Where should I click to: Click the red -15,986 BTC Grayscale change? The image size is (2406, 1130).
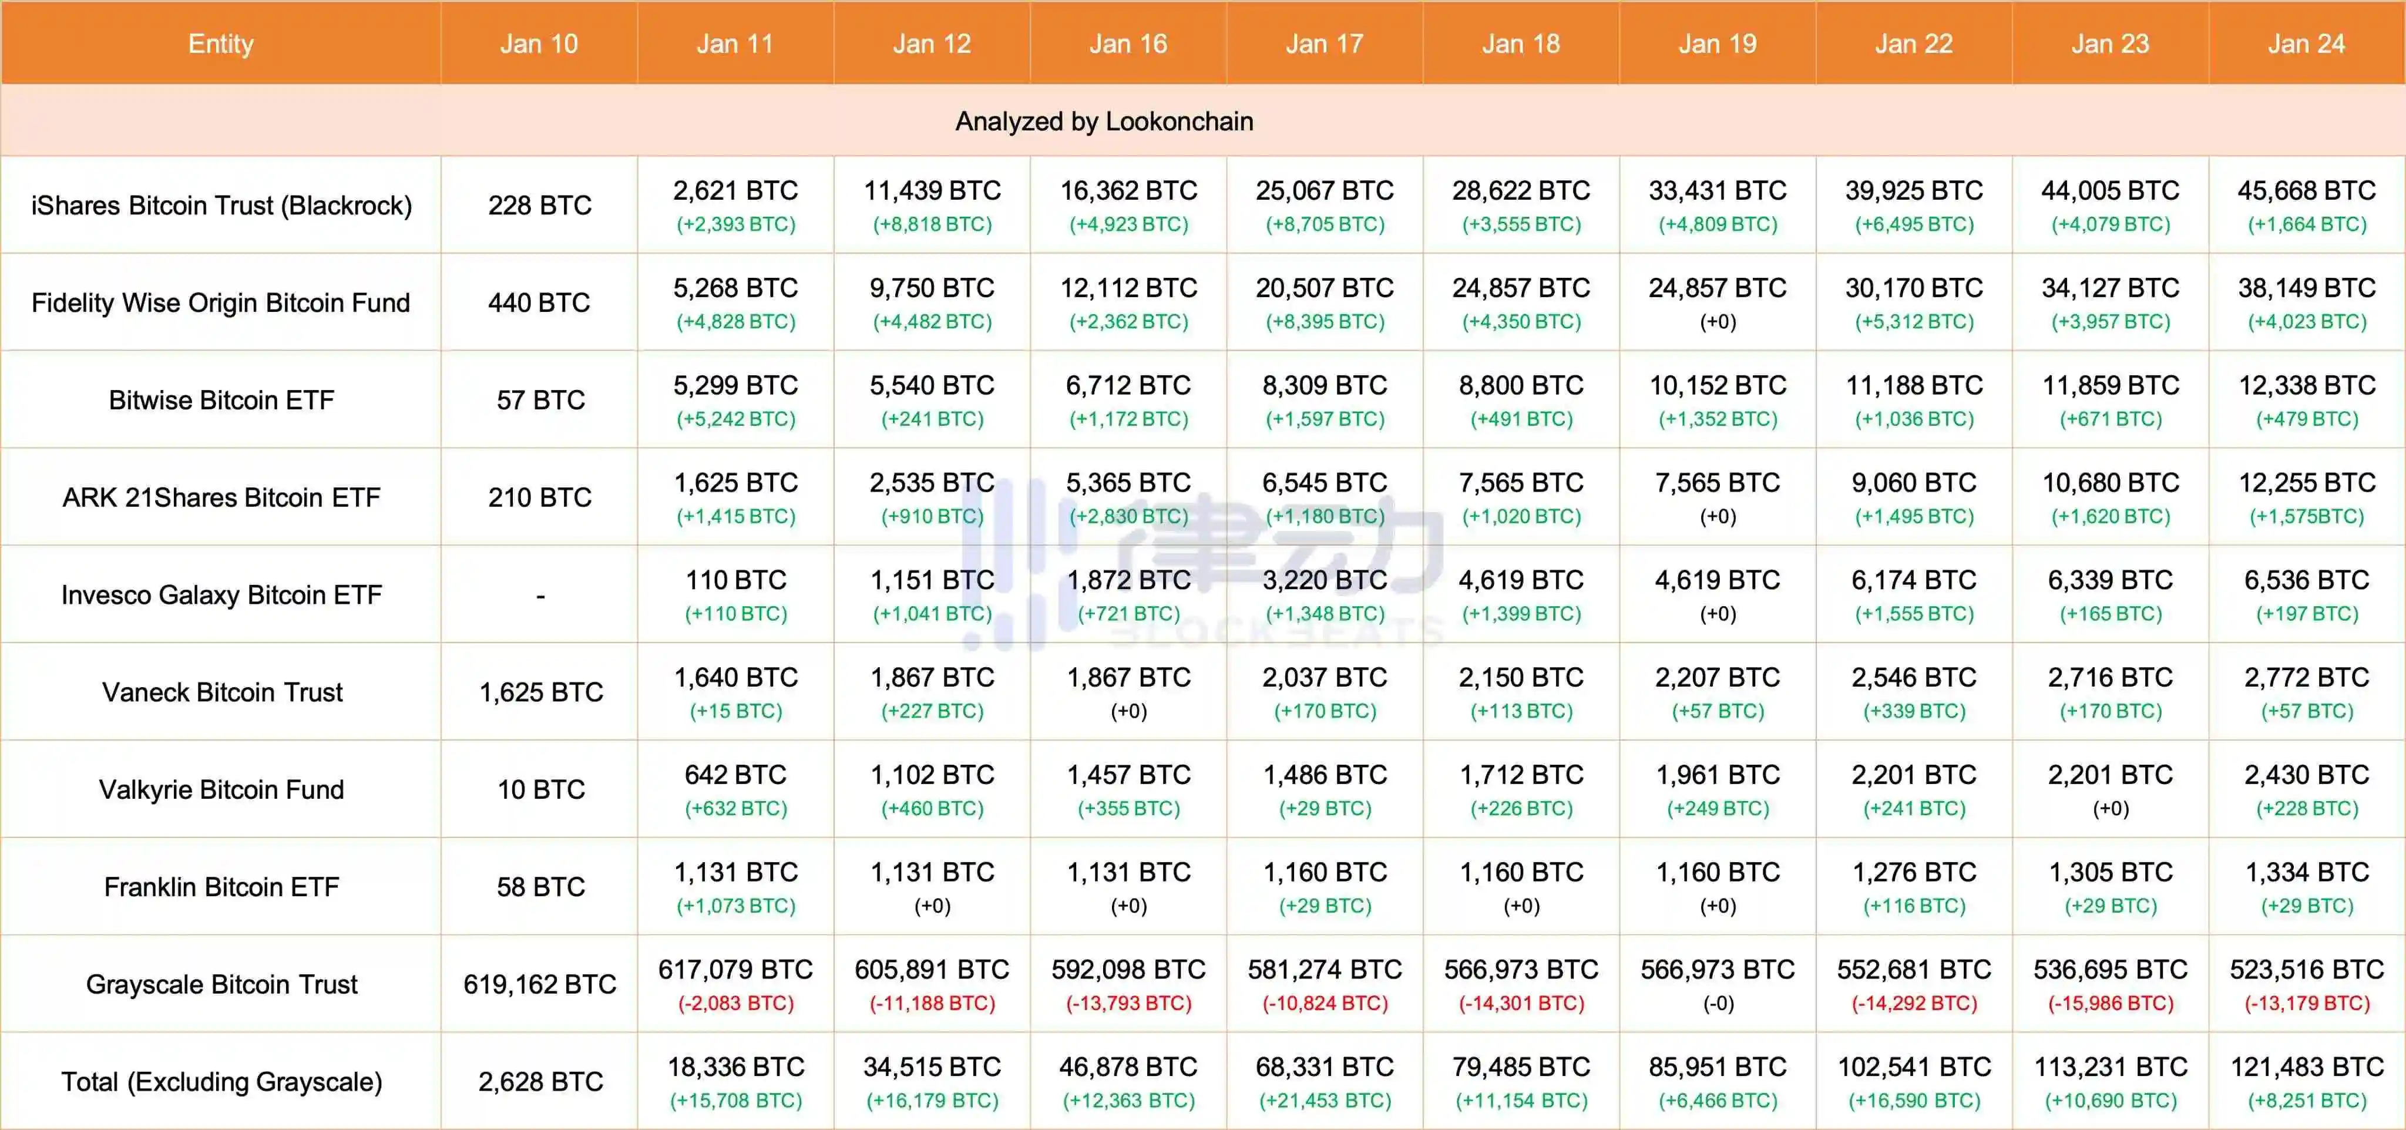2110,1004
